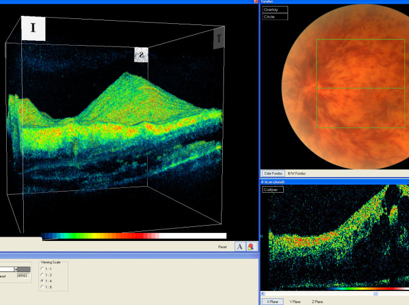Click the B-Scan color scale strip
409x305 pixels.
[x=367, y=289]
